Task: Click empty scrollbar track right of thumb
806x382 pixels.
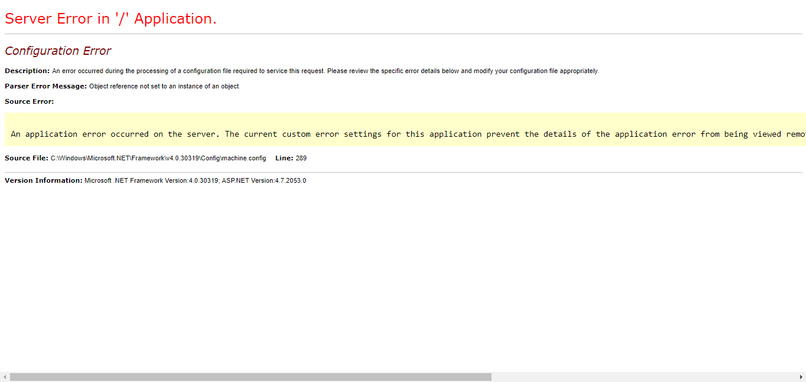Action: [x=643, y=377]
